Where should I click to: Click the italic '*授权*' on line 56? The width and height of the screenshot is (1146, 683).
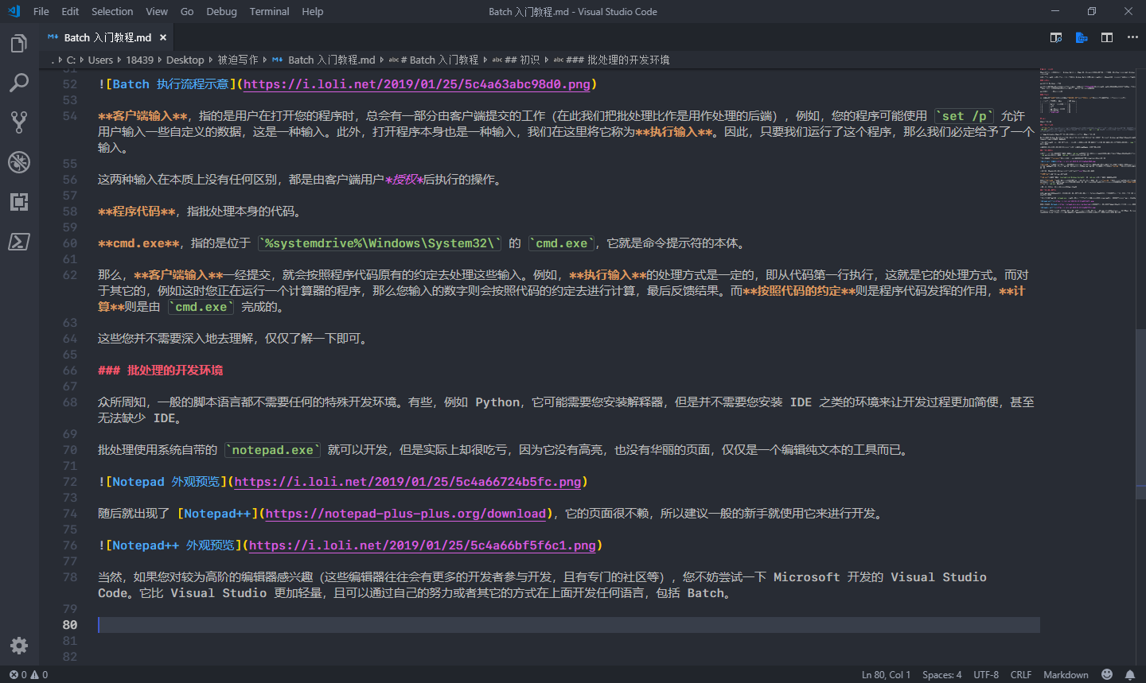403,180
